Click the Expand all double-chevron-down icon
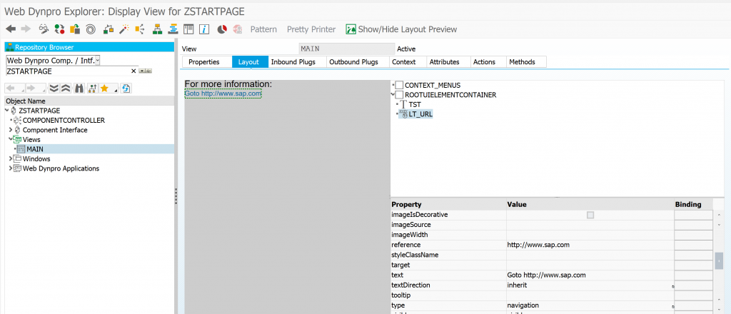The image size is (731, 314). (x=54, y=88)
